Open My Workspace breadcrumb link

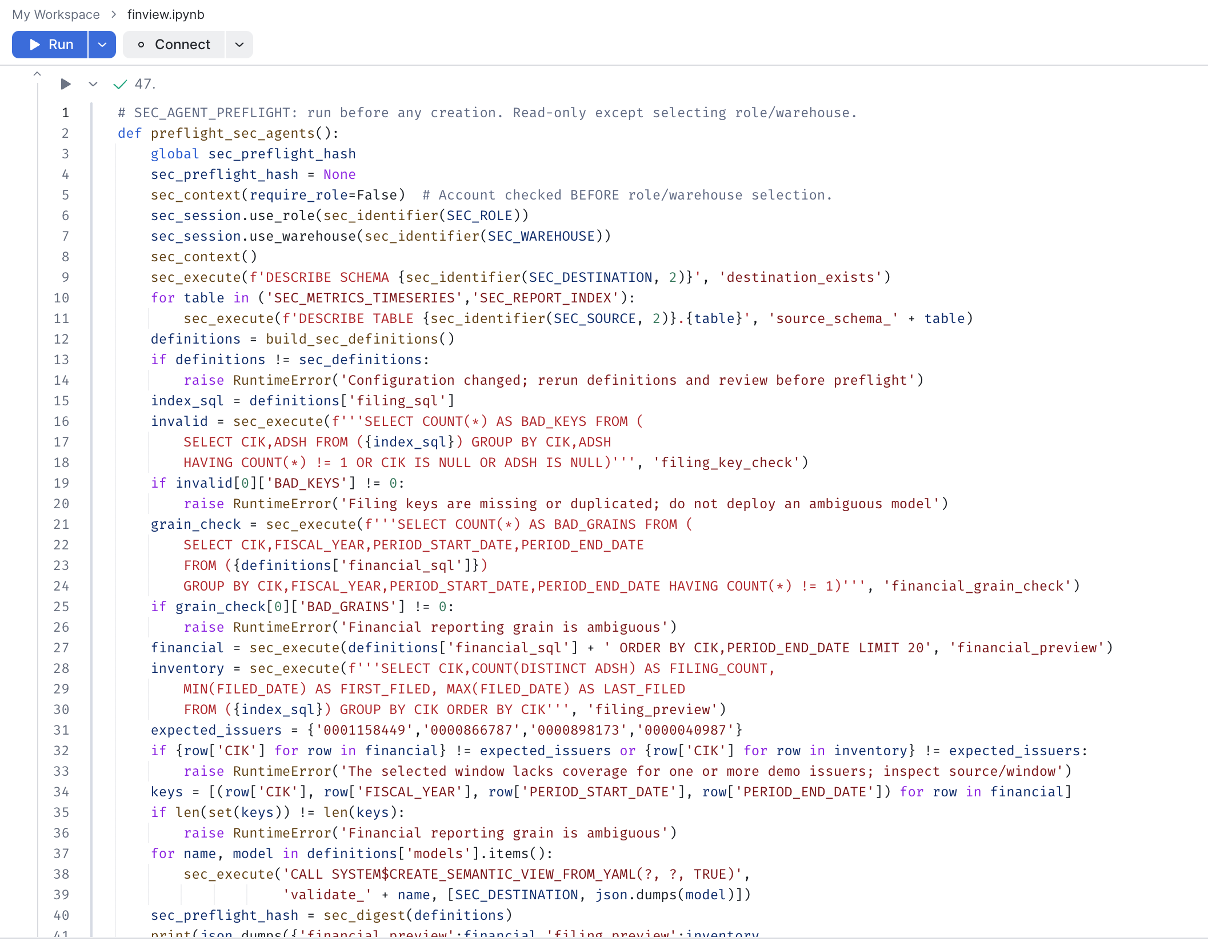[56, 14]
